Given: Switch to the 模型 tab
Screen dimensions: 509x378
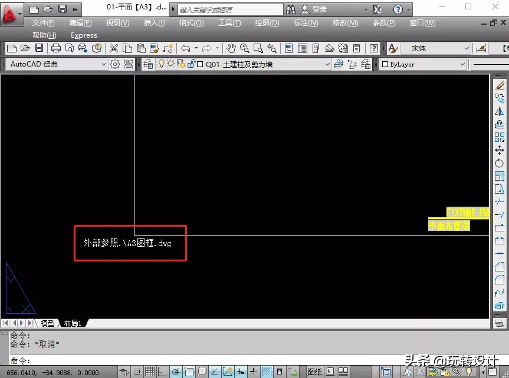Looking at the screenshot, I should pos(47,323).
